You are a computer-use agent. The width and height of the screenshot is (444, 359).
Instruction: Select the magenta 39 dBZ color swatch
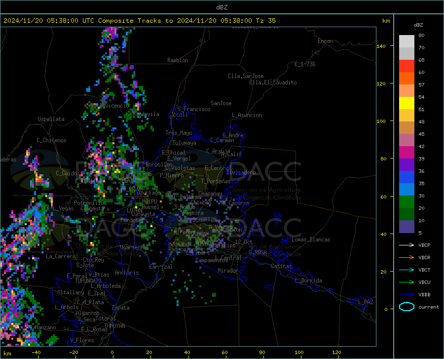tap(407, 153)
